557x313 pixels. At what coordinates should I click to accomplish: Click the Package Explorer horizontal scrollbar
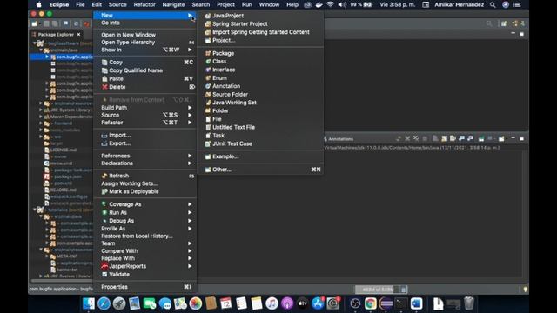click(x=61, y=281)
